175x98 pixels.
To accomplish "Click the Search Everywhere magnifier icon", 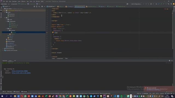I will pyautogui.click(x=171, y=4).
